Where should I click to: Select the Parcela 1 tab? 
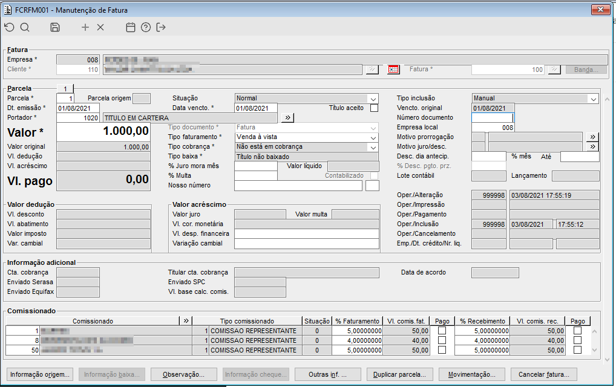click(x=65, y=88)
